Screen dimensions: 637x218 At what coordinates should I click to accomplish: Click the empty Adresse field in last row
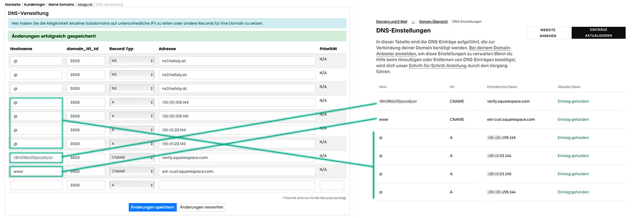237,185
